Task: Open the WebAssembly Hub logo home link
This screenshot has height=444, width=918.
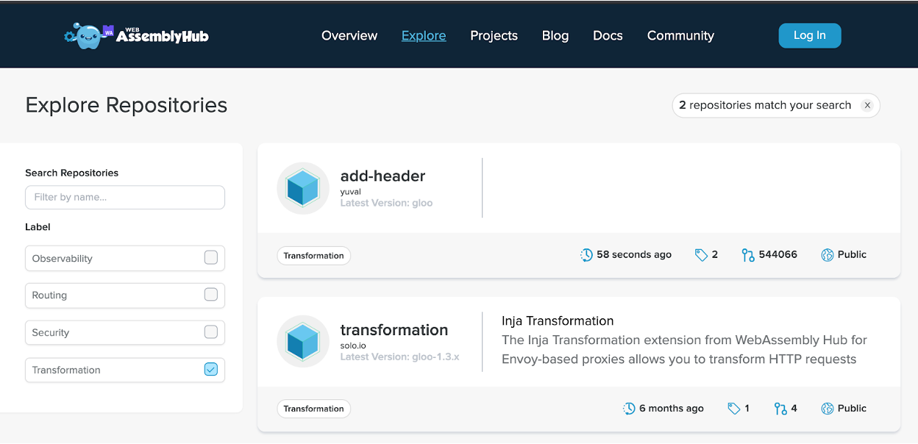Action: click(136, 35)
